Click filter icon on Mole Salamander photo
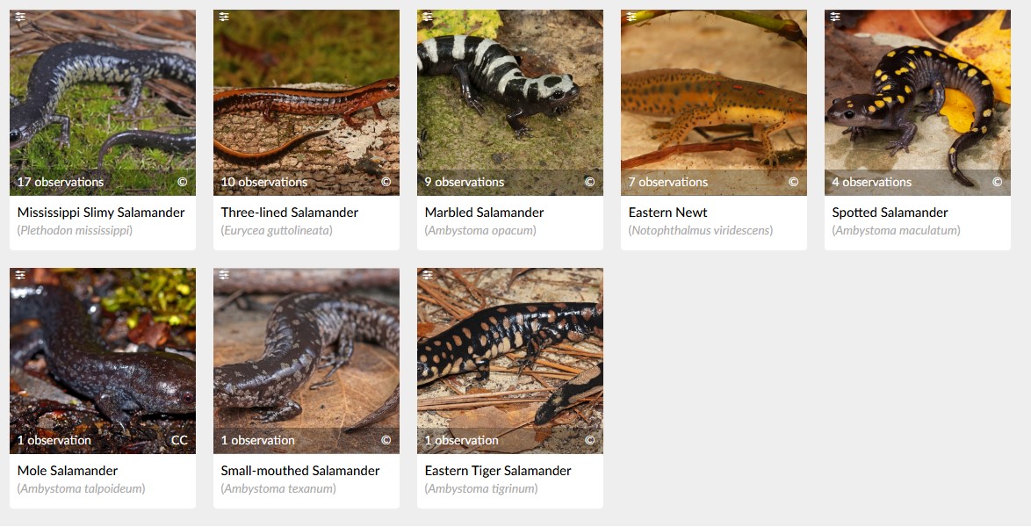 point(20,275)
